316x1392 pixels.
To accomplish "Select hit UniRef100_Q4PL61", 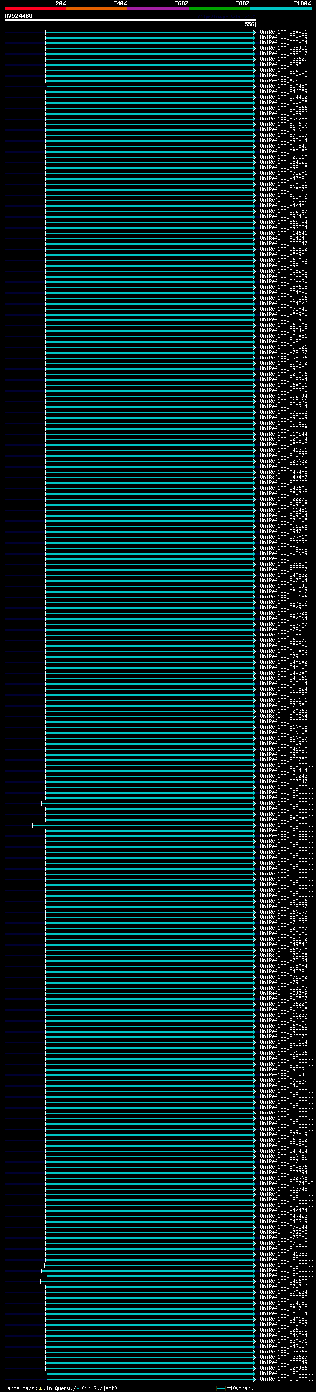I will (283, 678).
